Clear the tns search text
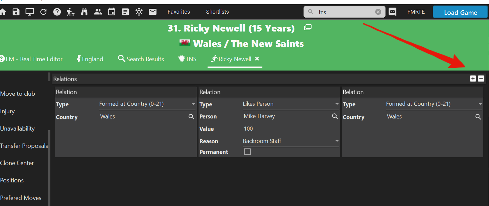 pyautogui.click(x=378, y=12)
